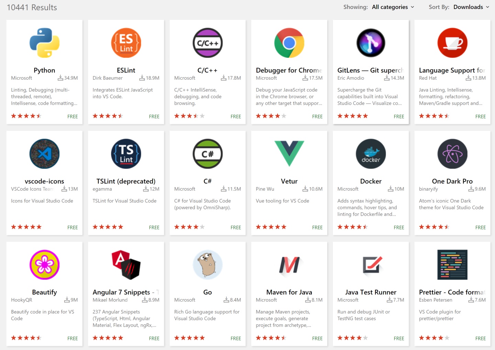Open the Python extension title
Viewport: 495px width, 350px height.
click(44, 70)
